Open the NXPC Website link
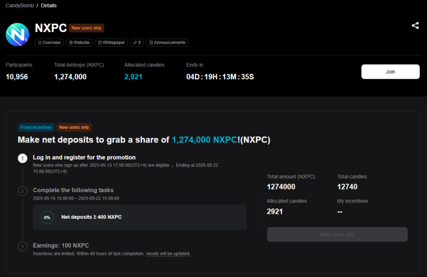Image resolution: width=427 pixels, height=277 pixels. (78, 43)
